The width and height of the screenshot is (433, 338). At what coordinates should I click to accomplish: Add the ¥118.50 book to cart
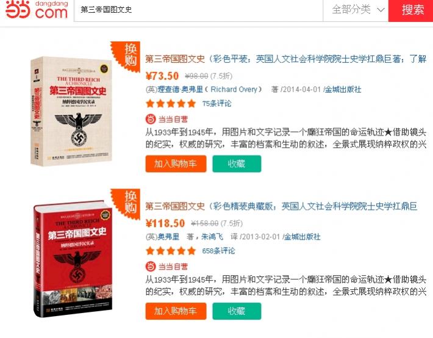click(x=176, y=311)
